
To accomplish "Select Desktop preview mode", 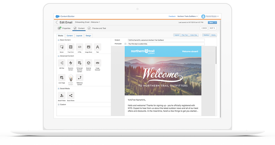I will click(206, 35).
